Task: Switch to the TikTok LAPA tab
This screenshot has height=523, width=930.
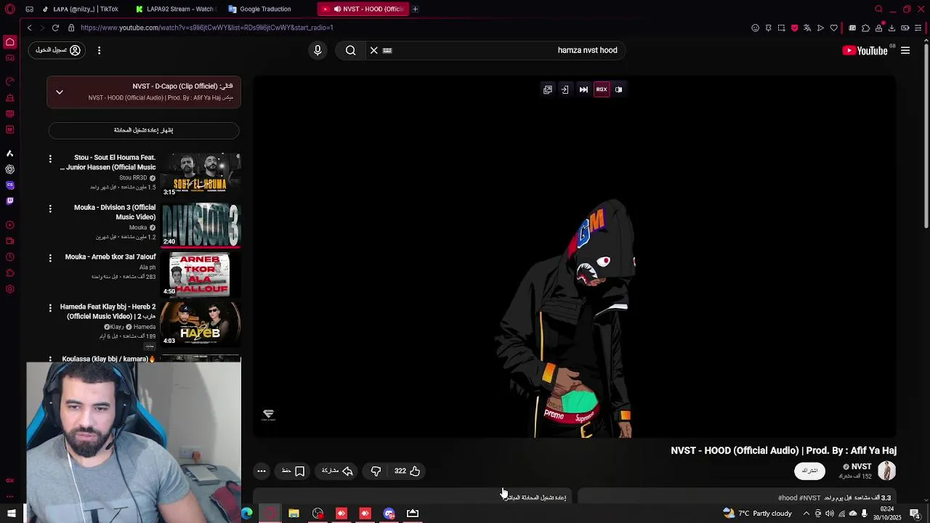Action: point(81,9)
